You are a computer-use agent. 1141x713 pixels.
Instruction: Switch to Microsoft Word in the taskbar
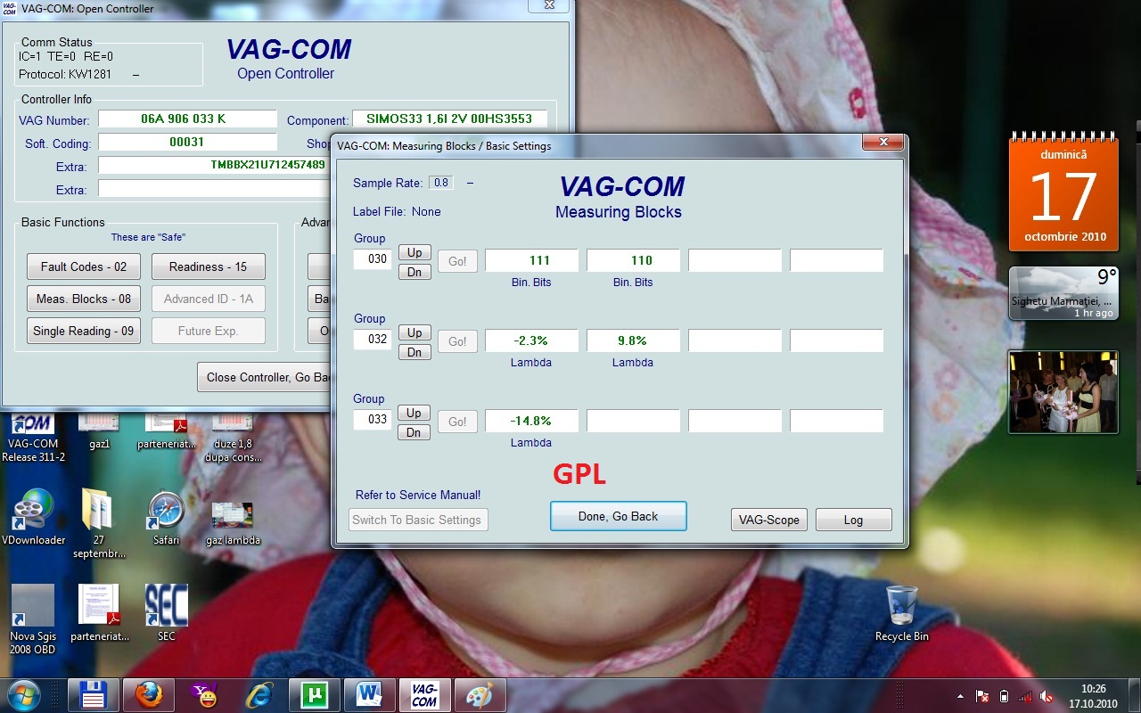(370, 694)
